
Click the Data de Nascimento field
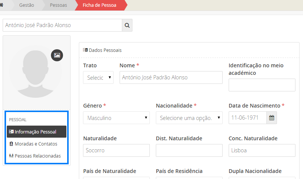point(248,118)
